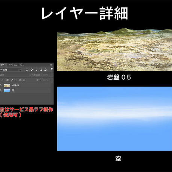This screenshot has height=172, width=172.
Task: Switch to the パス tab
Action: click(22, 65)
